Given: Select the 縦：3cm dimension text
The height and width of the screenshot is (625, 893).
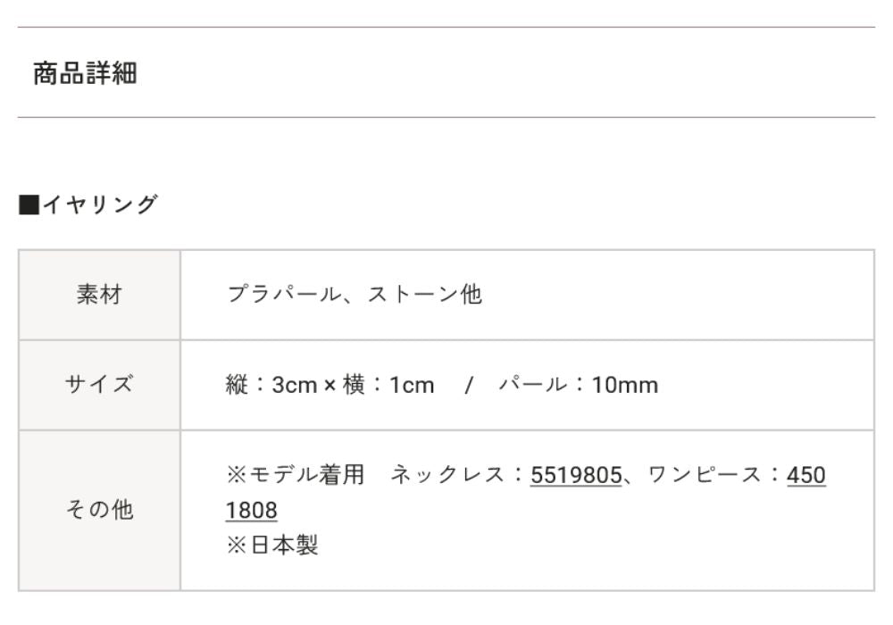Looking at the screenshot, I should tap(266, 385).
